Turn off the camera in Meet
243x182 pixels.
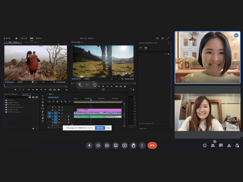pyautogui.click(x=98, y=145)
